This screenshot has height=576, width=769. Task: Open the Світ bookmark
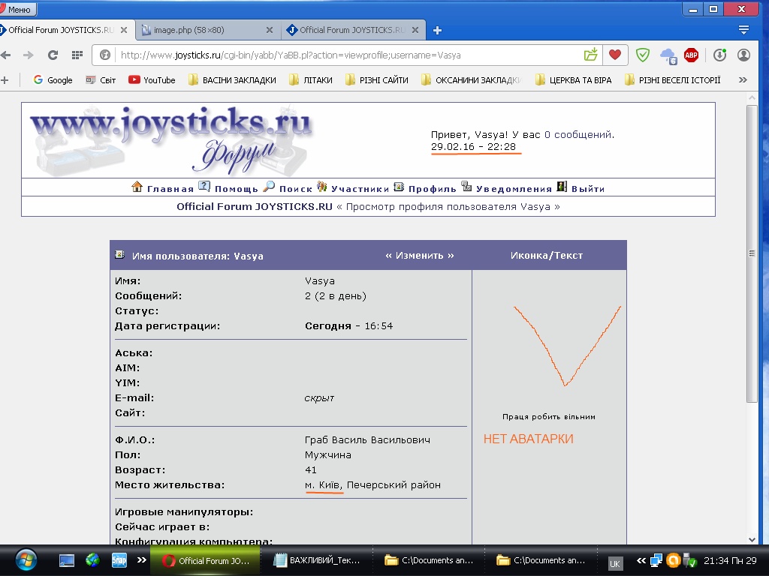101,79
